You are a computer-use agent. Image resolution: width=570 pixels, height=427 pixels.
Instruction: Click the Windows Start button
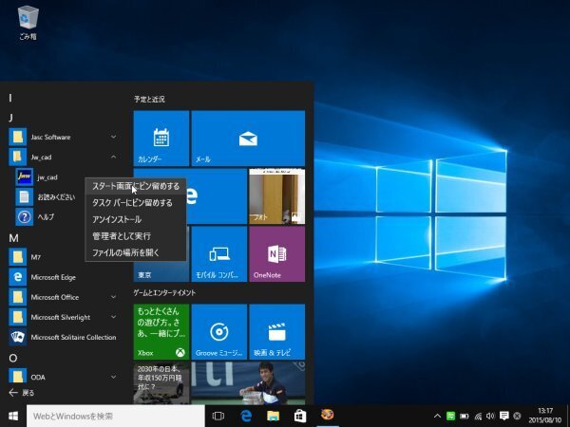tap(13, 417)
